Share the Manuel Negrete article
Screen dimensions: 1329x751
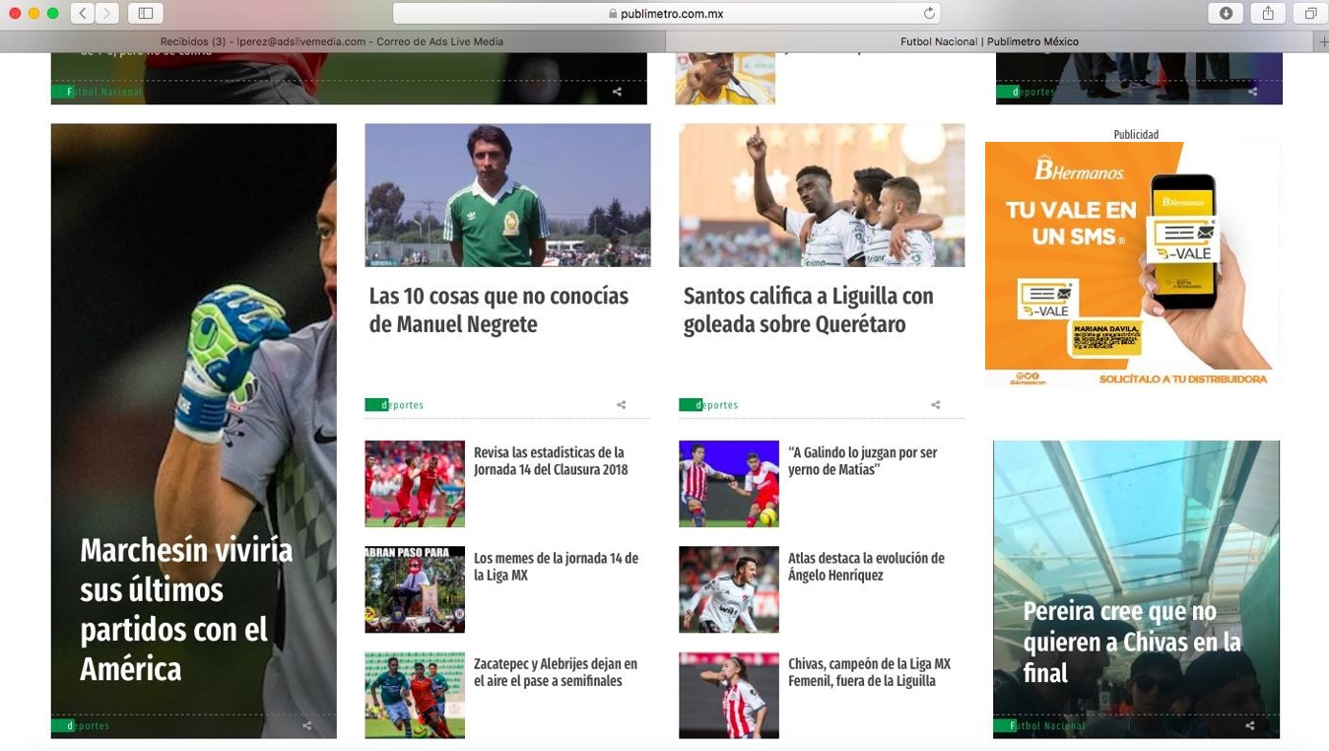(621, 405)
